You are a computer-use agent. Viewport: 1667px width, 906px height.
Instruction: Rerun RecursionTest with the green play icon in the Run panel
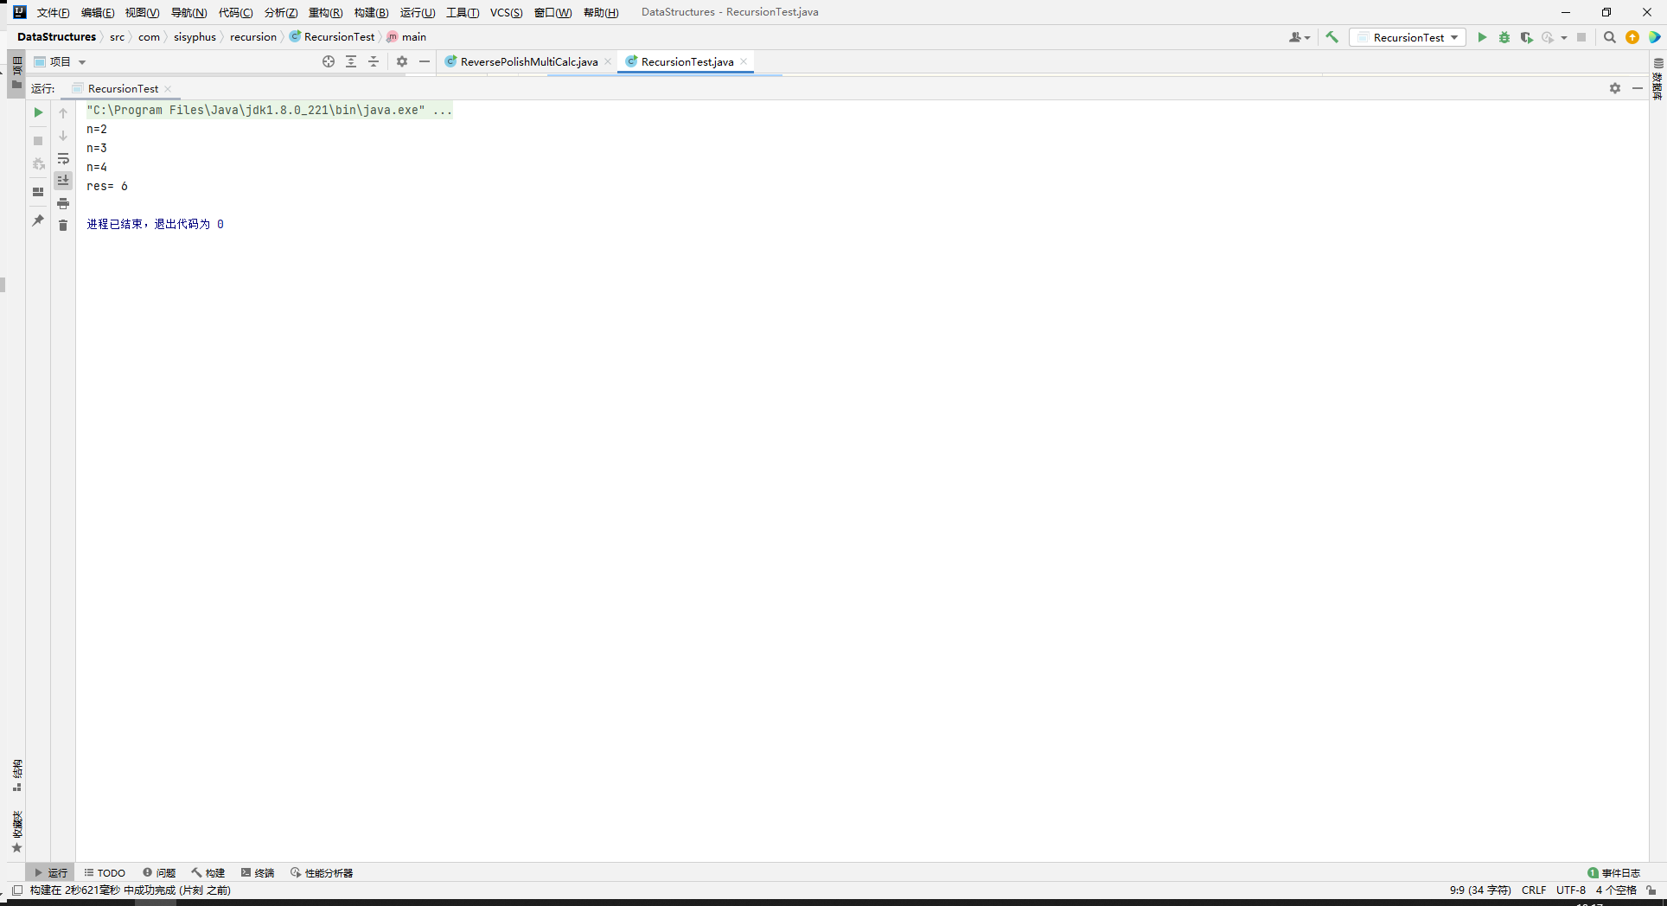click(x=38, y=112)
